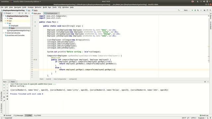Run Main with the green toolbar arrow
Screen dimensions: 212x119
[192, 10]
